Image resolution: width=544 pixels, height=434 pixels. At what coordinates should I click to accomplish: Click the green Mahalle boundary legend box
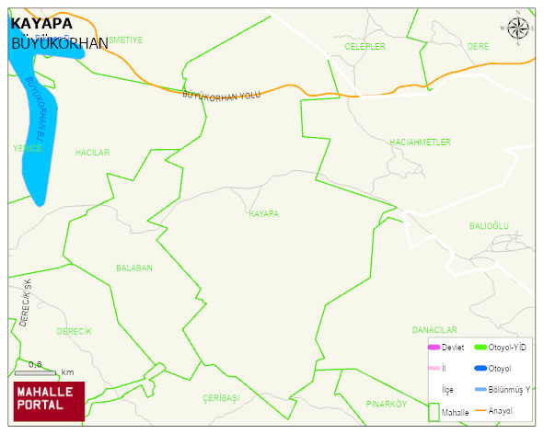coord(434,412)
